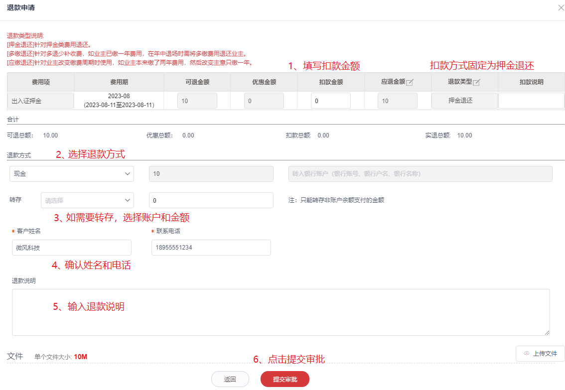Click the 费用项 column header
The image size is (565, 390).
pyautogui.click(x=41, y=82)
